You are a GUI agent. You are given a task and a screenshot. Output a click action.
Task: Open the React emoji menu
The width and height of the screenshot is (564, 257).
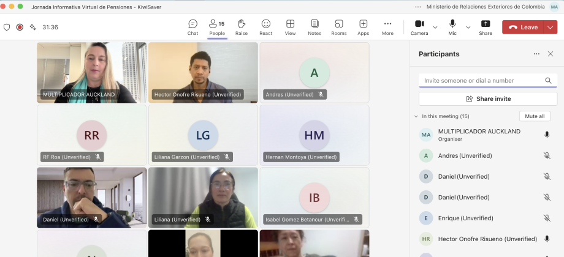(266, 28)
